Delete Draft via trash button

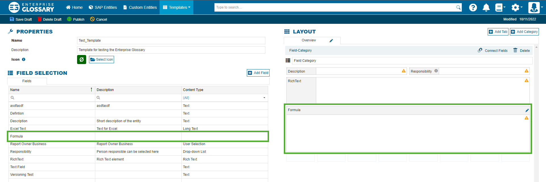pyautogui.click(x=49, y=19)
